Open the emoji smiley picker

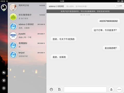[x=51, y=89]
